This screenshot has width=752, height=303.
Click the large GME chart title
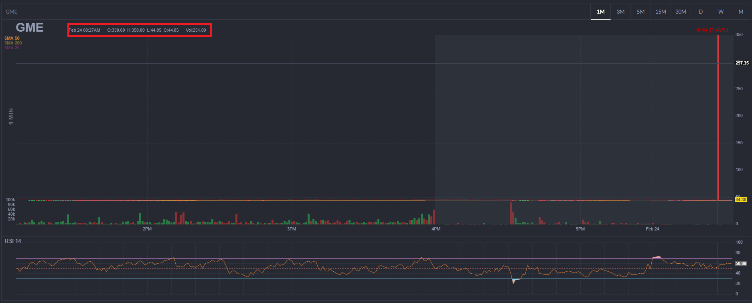[x=30, y=27]
